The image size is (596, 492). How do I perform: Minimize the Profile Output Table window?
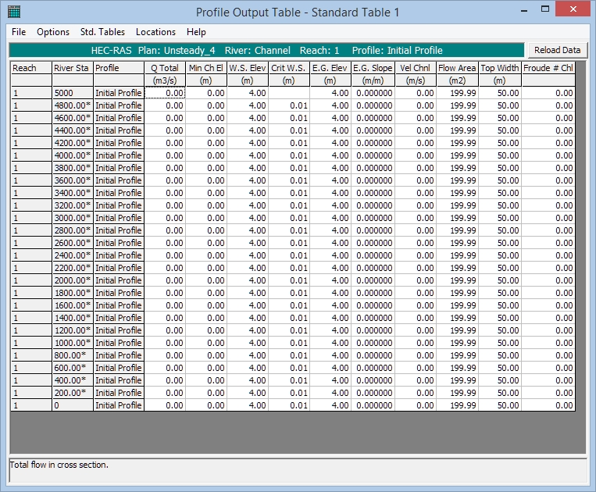tap(524, 11)
